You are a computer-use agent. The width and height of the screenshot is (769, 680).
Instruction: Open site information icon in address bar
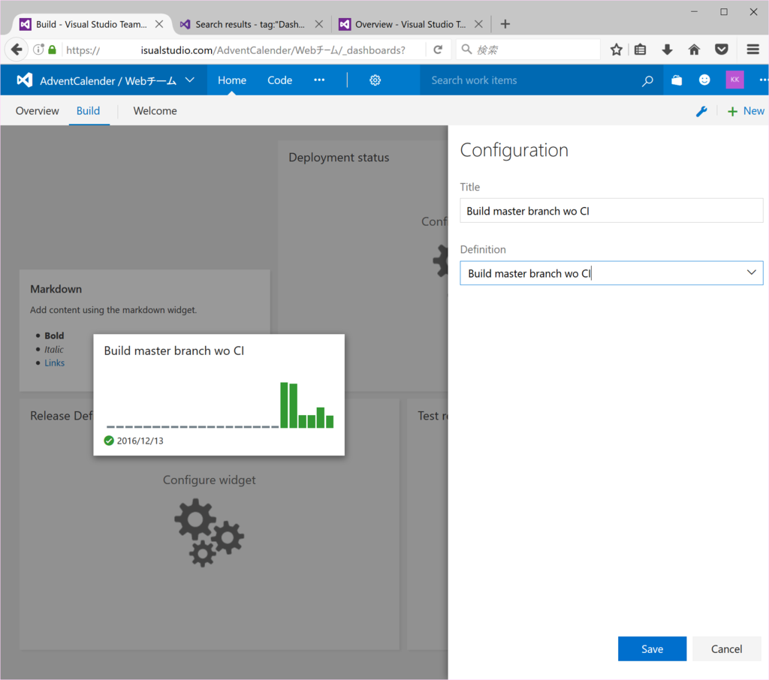38,50
